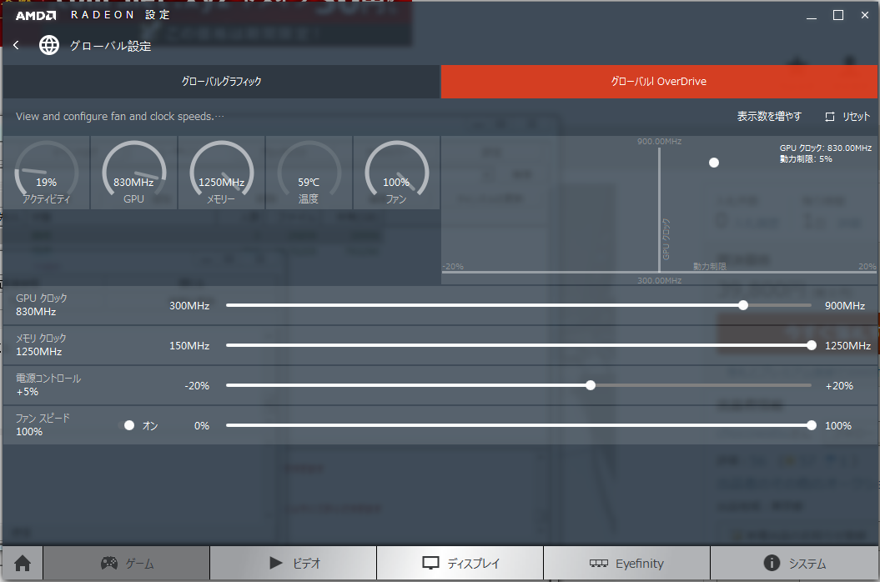The width and height of the screenshot is (880, 582).
Task: Click the GPU クロック slider handle
Action: [x=743, y=305]
